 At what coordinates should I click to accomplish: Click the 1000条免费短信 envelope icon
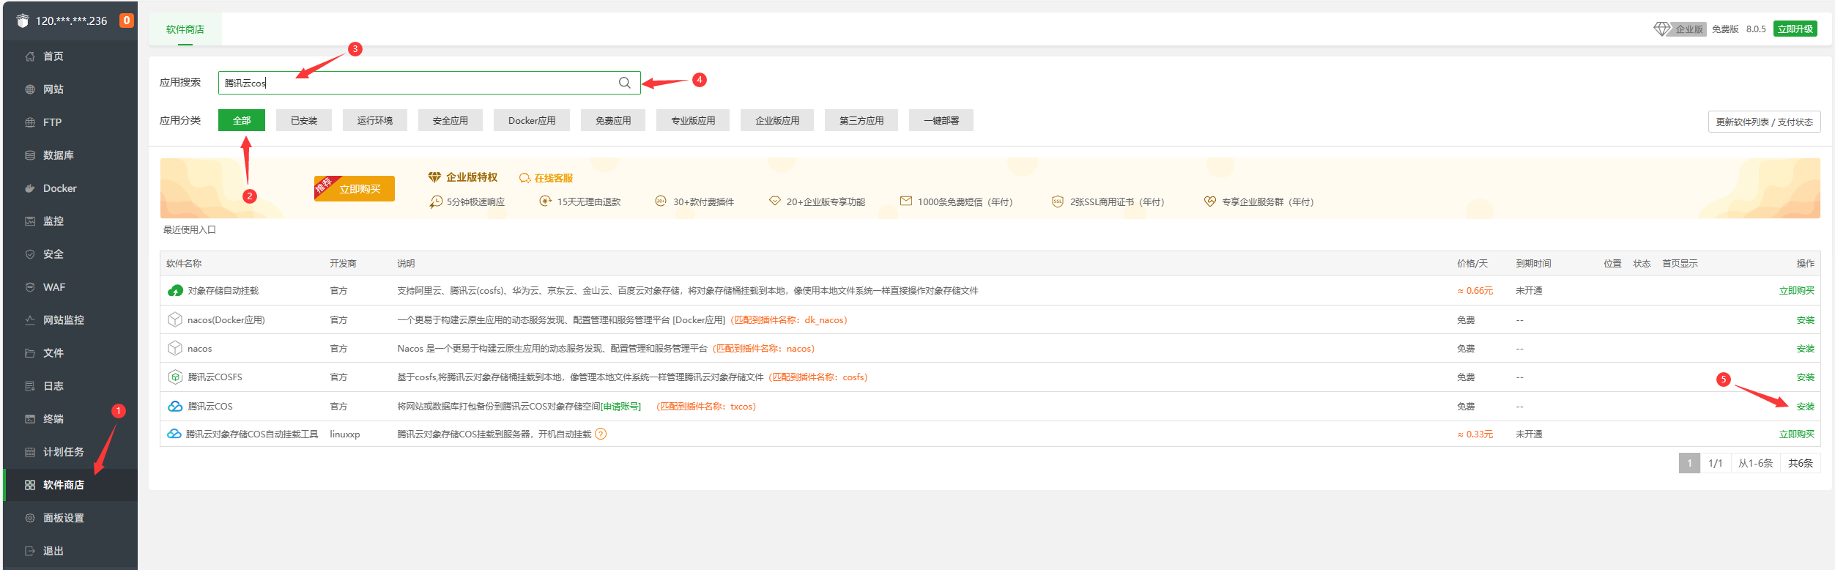[906, 201]
